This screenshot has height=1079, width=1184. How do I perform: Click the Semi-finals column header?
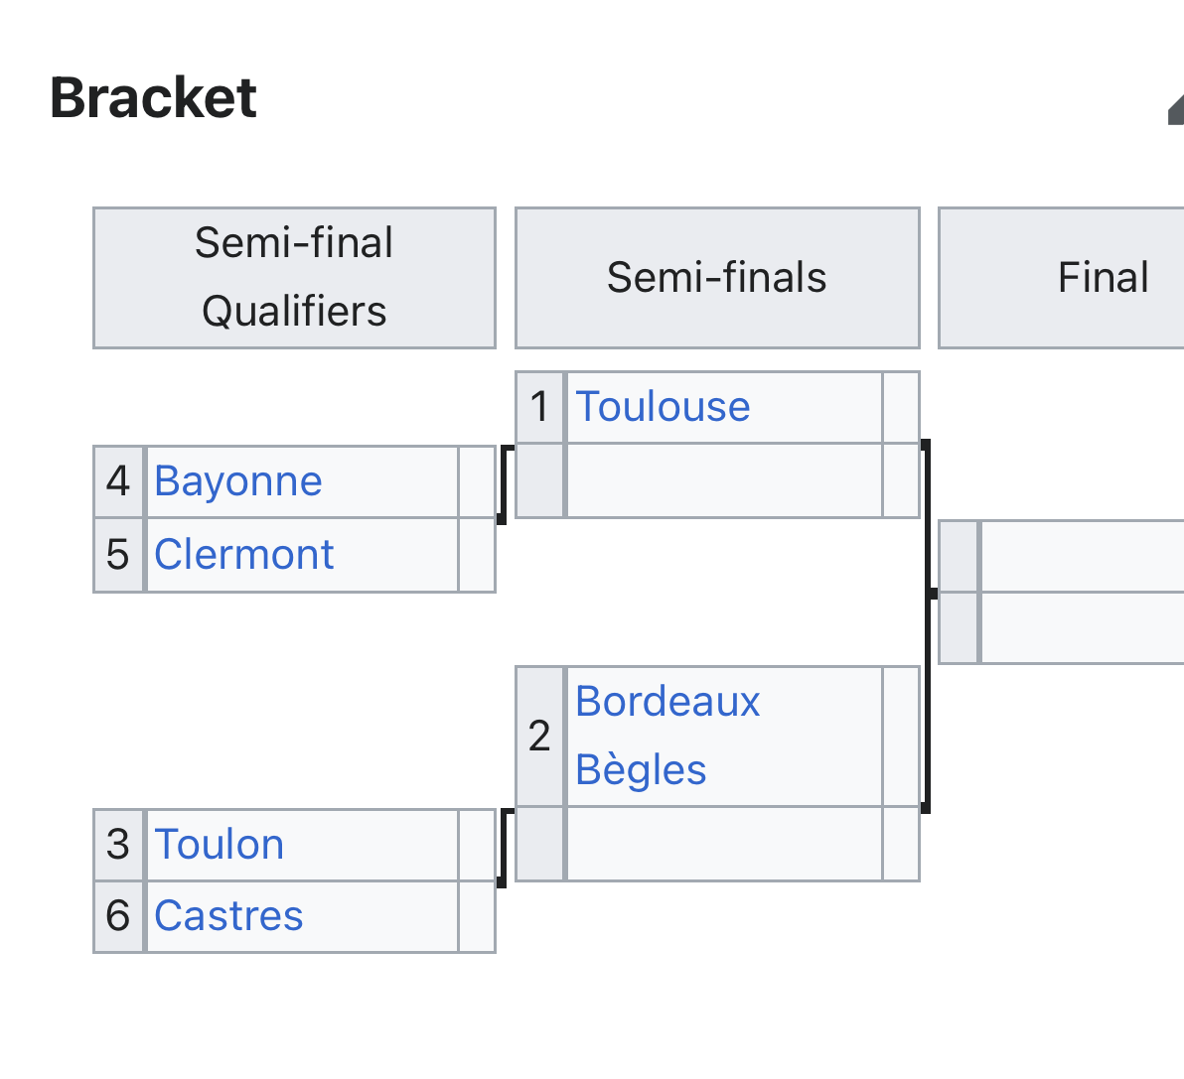coord(717,278)
